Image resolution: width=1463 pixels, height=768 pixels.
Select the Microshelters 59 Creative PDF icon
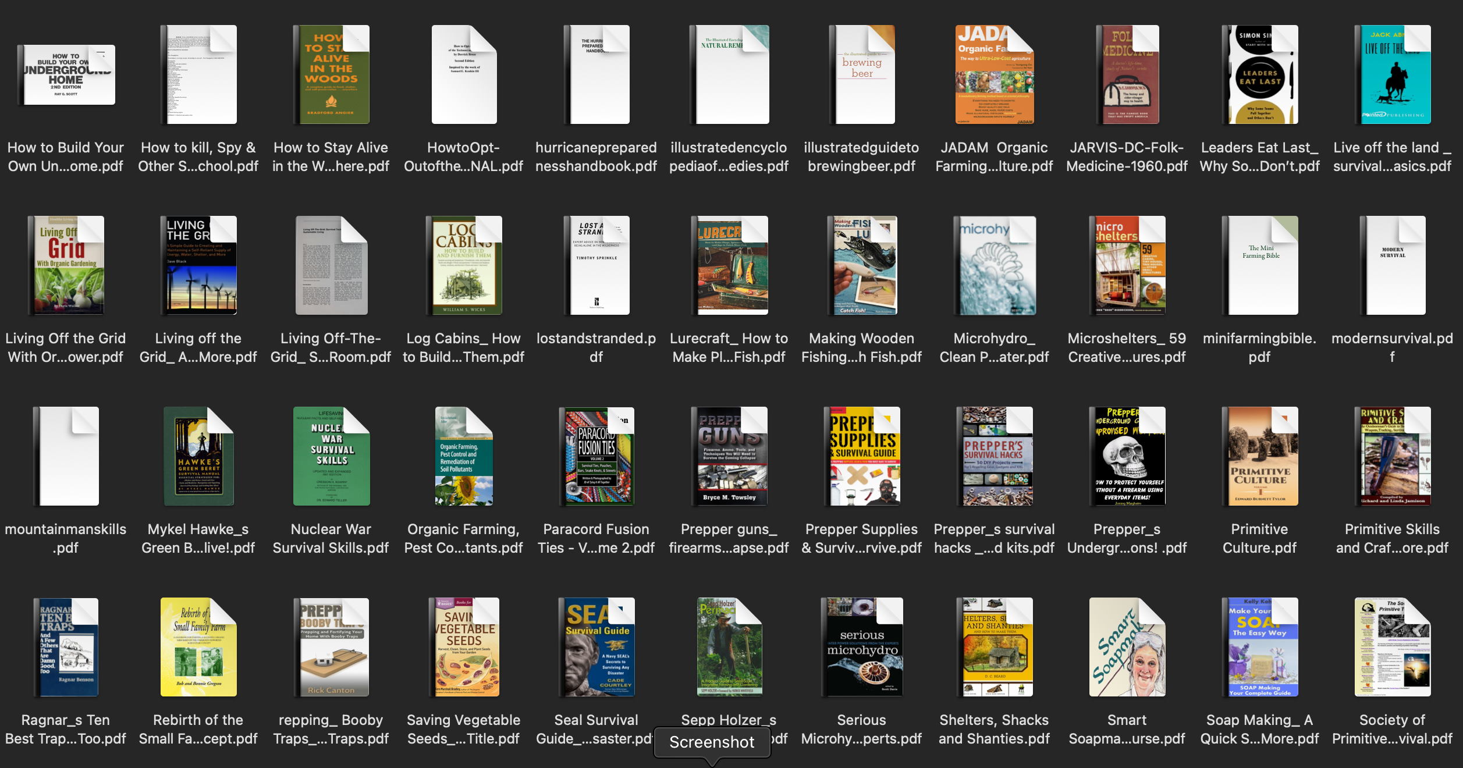tap(1127, 265)
